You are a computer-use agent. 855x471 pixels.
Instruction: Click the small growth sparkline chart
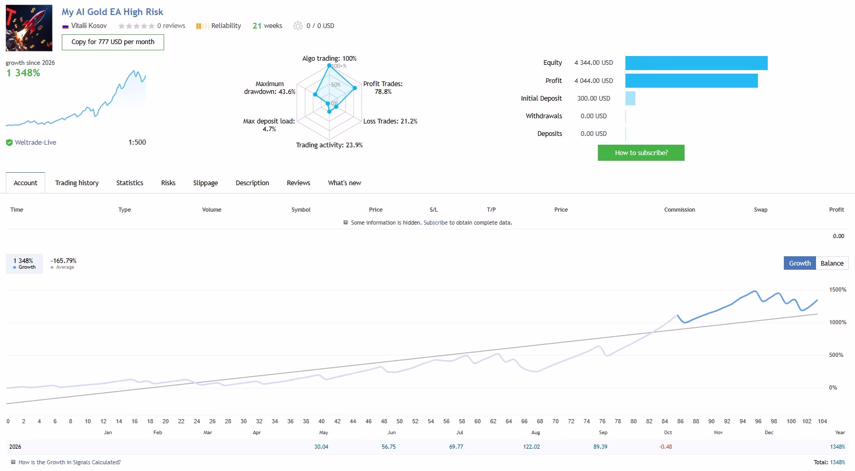(x=76, y=98)
